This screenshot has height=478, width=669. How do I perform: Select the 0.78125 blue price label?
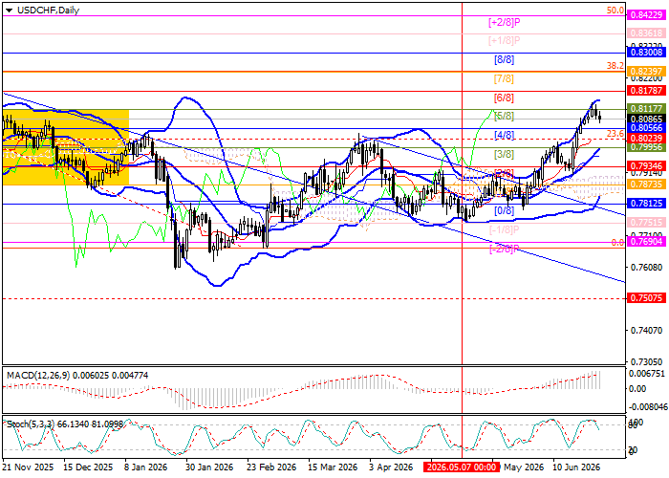646,204
